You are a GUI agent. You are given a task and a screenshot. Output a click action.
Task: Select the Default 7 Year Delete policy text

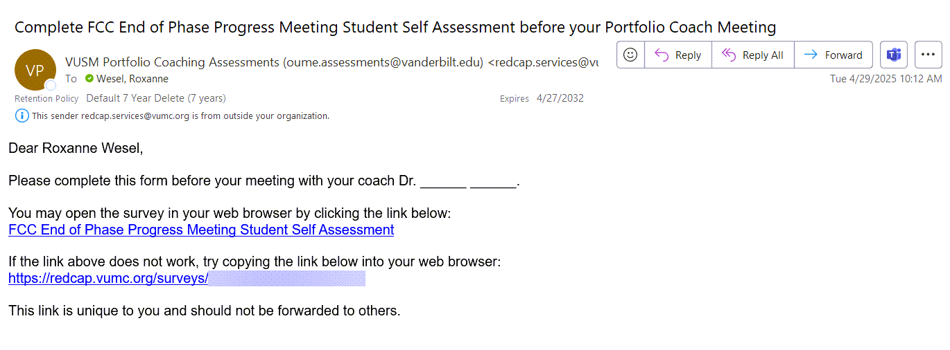click(156, 98)
